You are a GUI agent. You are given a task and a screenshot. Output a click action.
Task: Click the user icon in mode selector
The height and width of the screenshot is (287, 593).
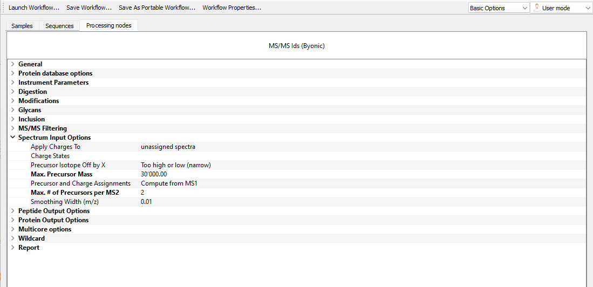(537, 8)
